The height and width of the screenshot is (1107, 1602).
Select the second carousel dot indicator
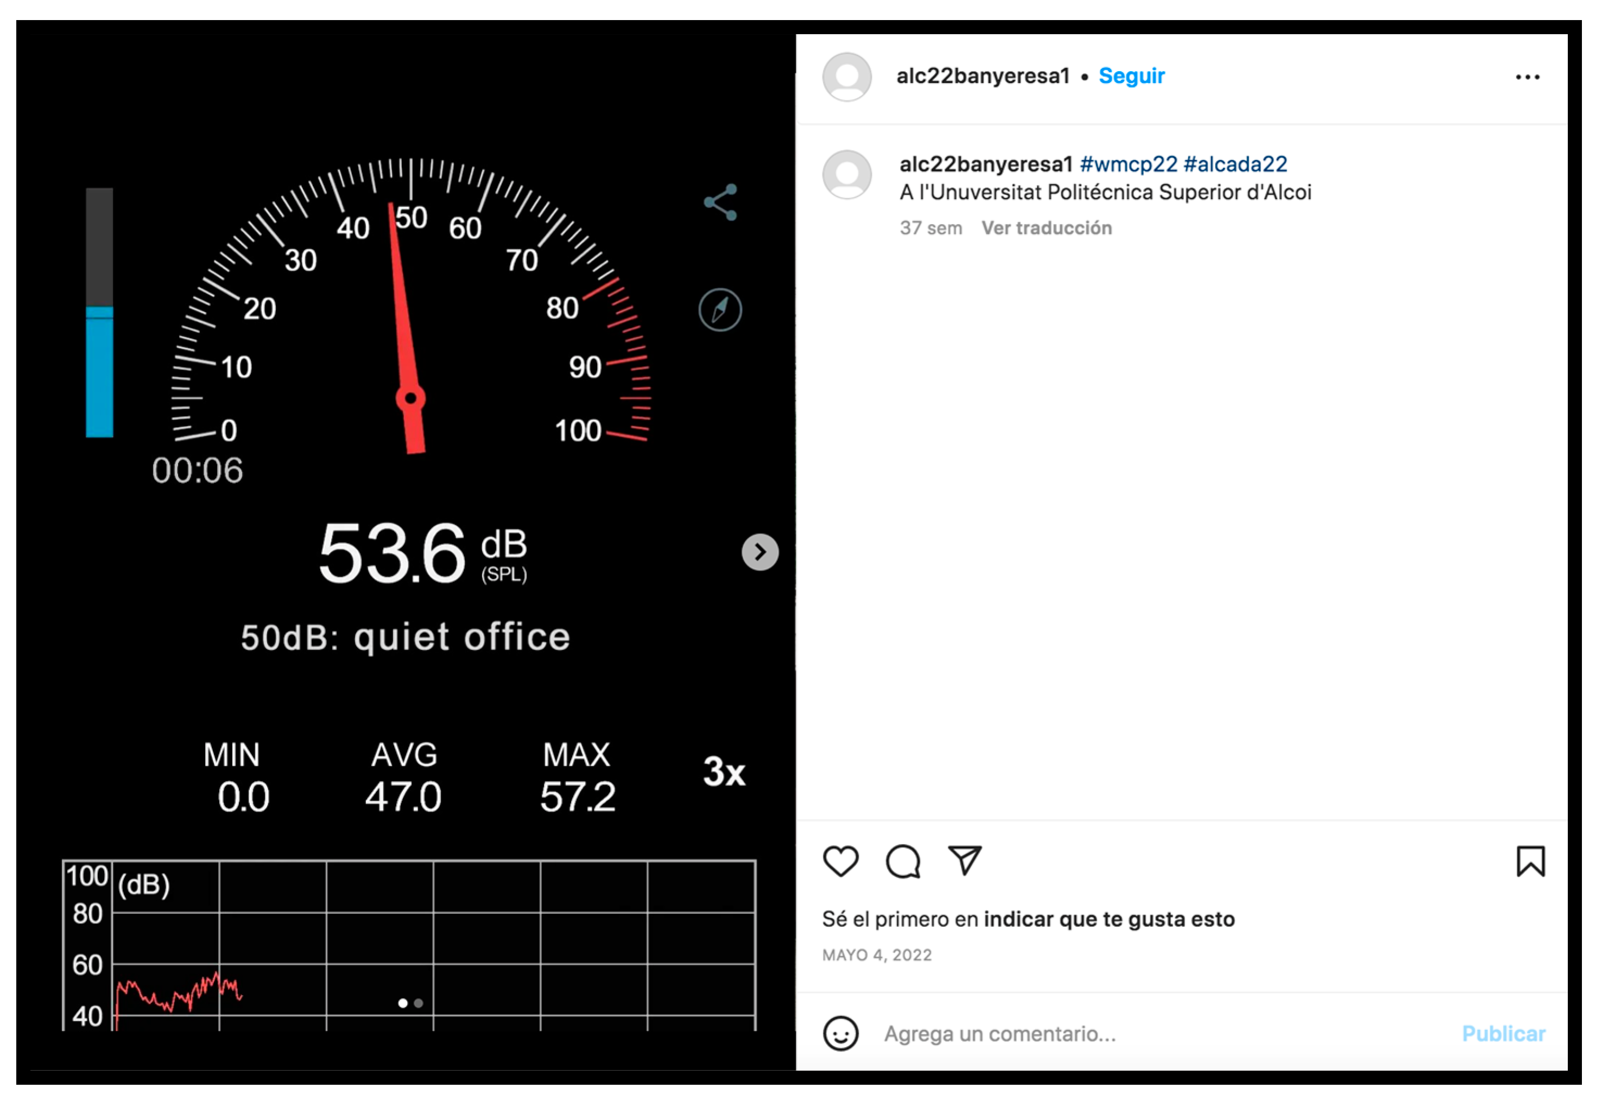419,1004
